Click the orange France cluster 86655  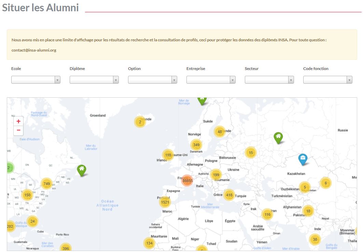coord(187,181)
